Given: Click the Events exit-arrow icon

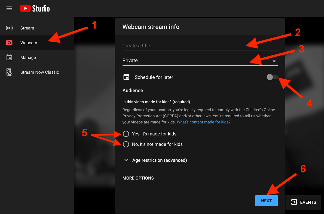Looking at the screenshot, I should coord(294,202).
